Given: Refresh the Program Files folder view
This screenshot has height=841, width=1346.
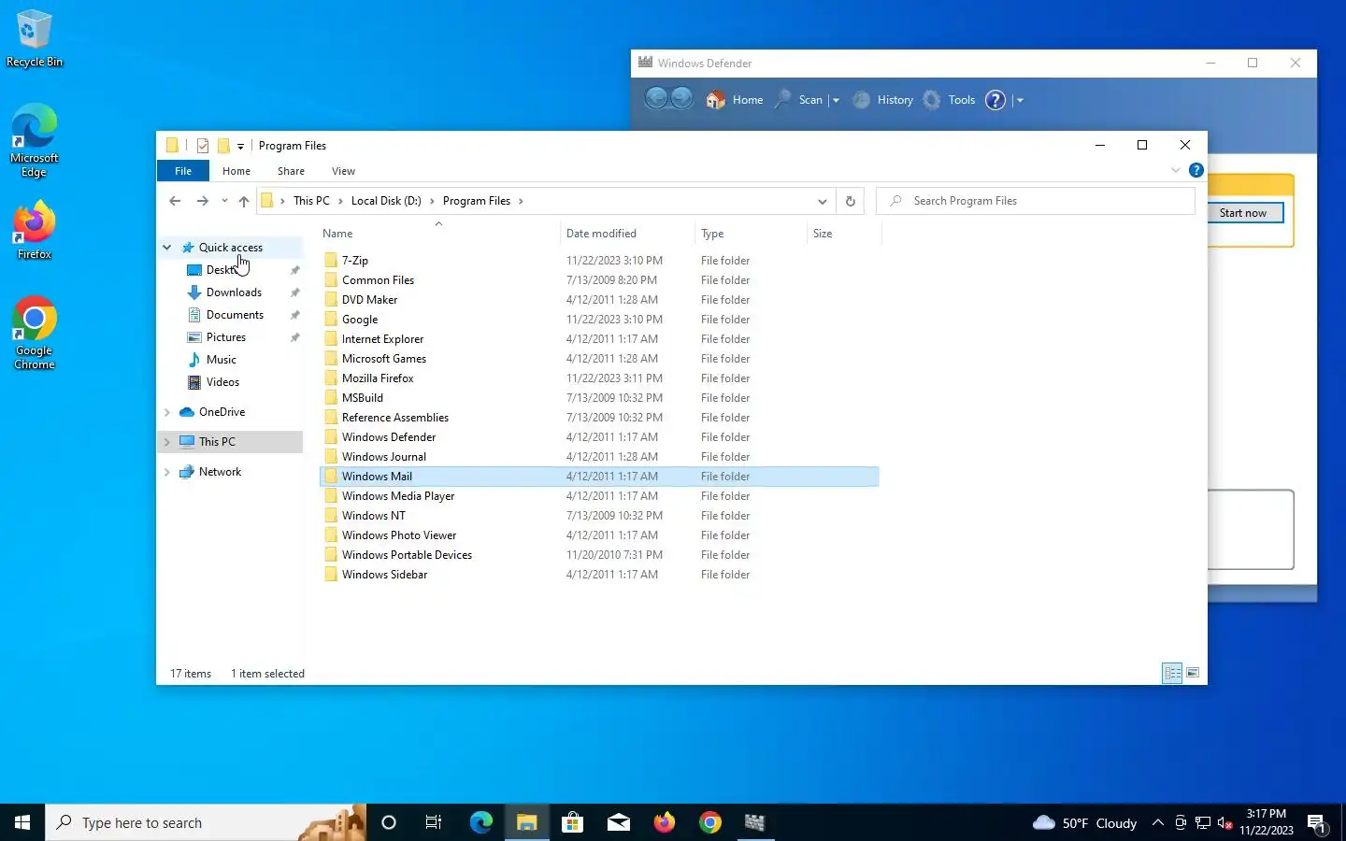Looking at the screenshot, I should click(850, 201).
